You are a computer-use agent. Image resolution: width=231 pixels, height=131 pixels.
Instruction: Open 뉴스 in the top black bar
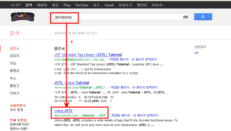point(96,5)
